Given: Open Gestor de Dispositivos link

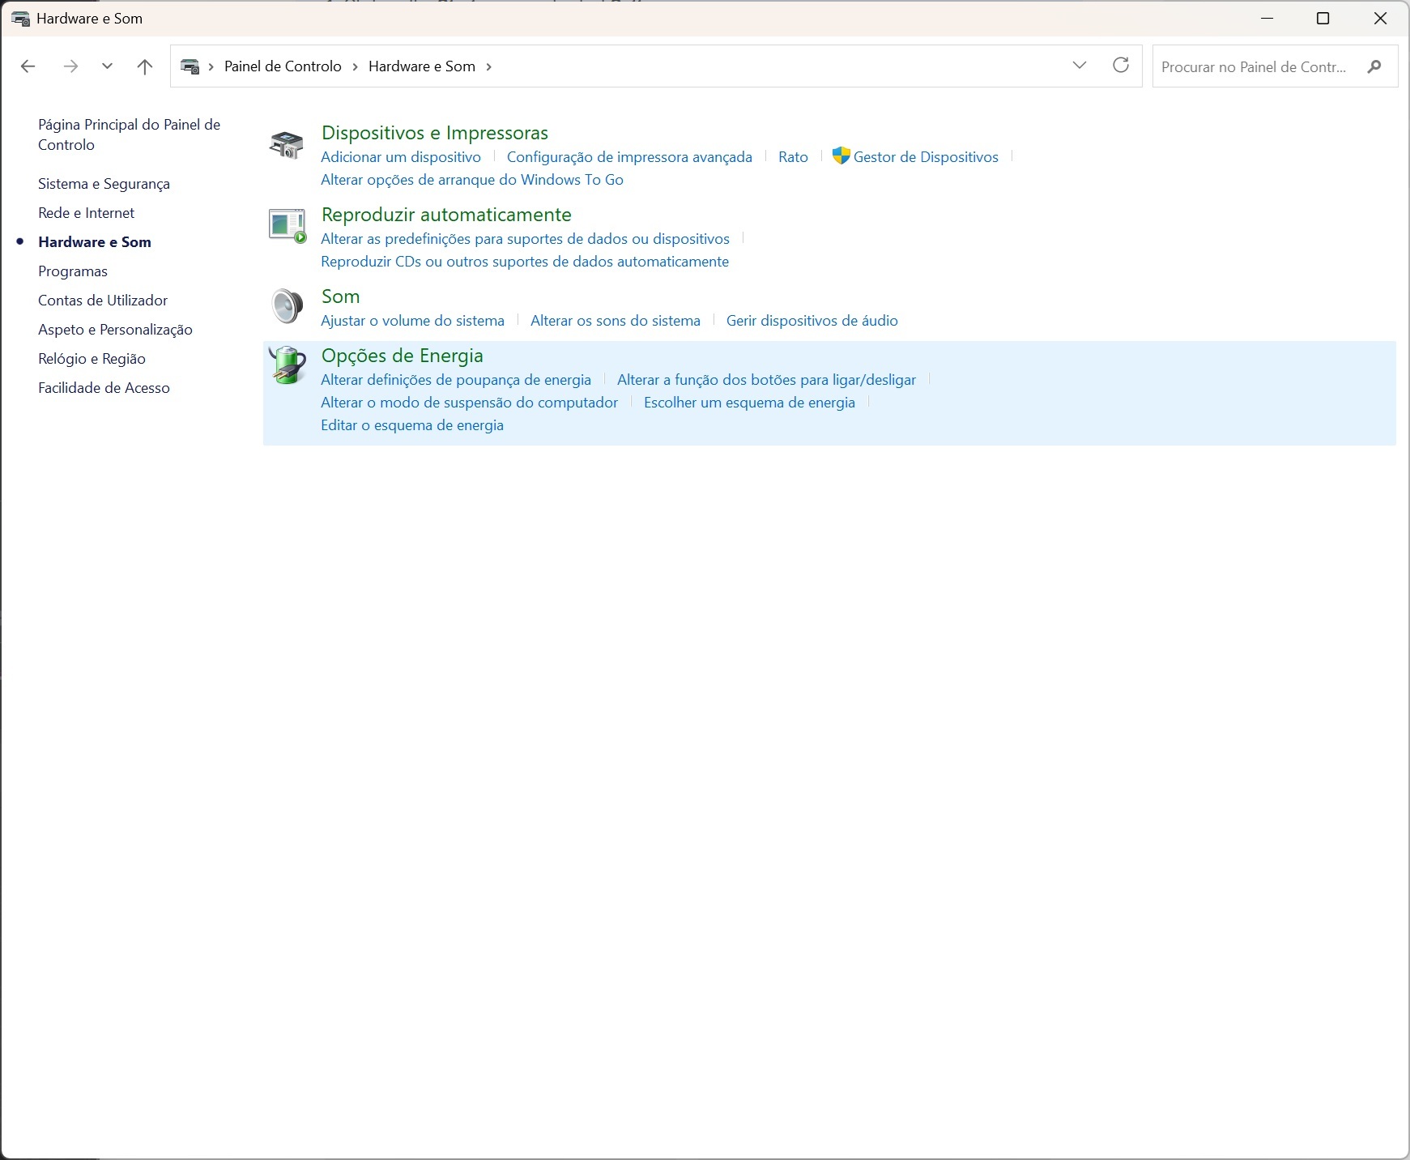Looking at the screenshot, I should point(926,157).
